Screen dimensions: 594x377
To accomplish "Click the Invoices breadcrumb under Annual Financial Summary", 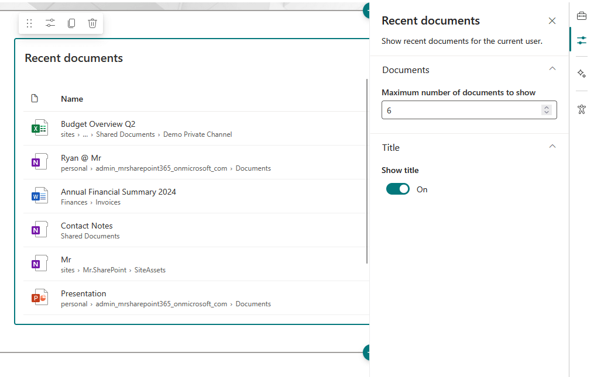I will [108, 202].
